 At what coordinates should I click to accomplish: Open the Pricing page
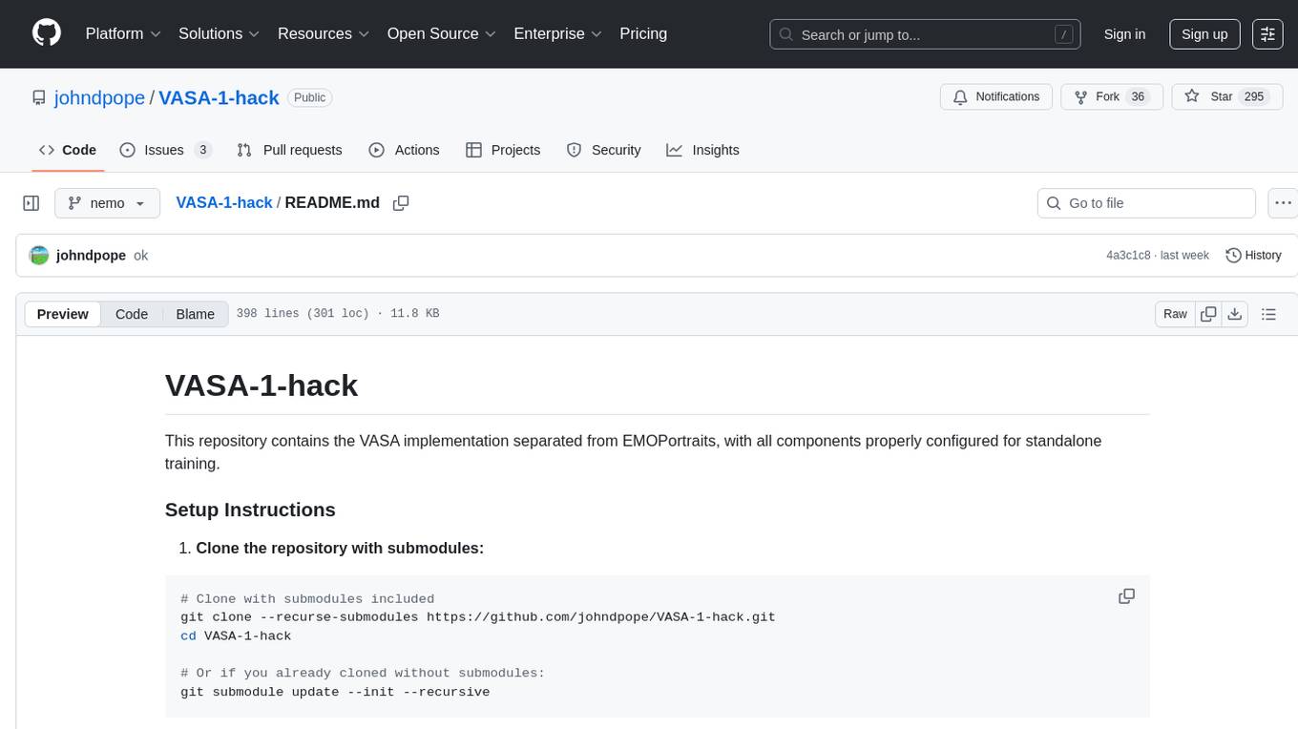click(x=643, y=33)
